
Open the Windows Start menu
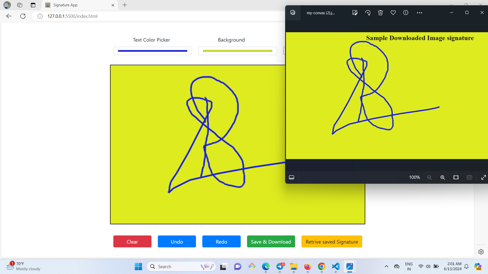pos(139,267)
